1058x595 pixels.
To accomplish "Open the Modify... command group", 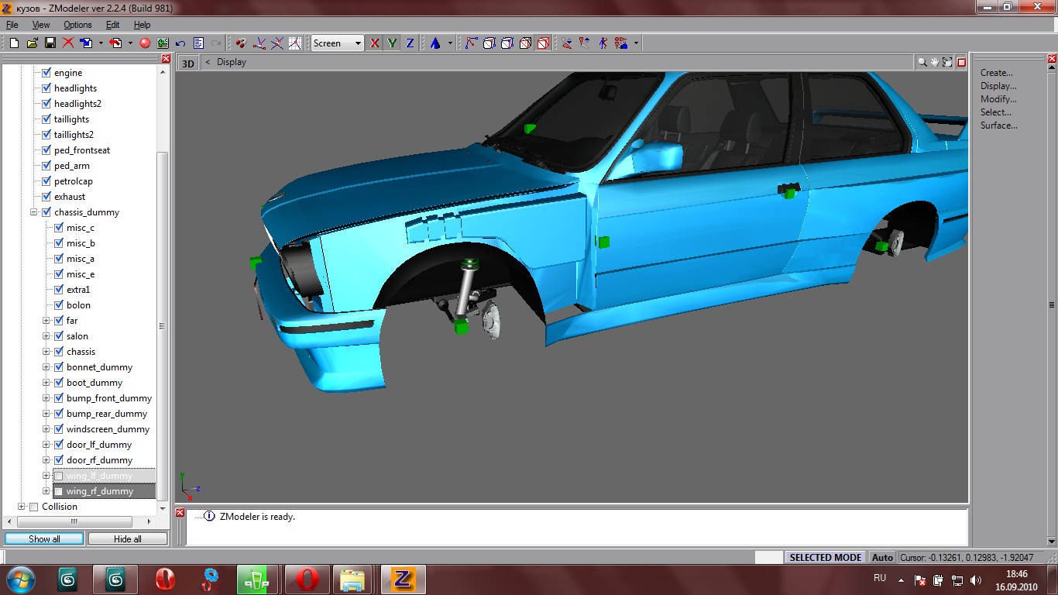I will (998, 99).
